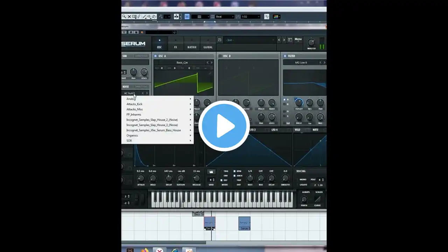
Task: Select the draw pencil tool
Action: 139,16
